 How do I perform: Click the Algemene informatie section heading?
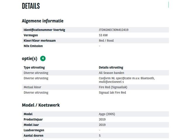click(x=43, y=21)
